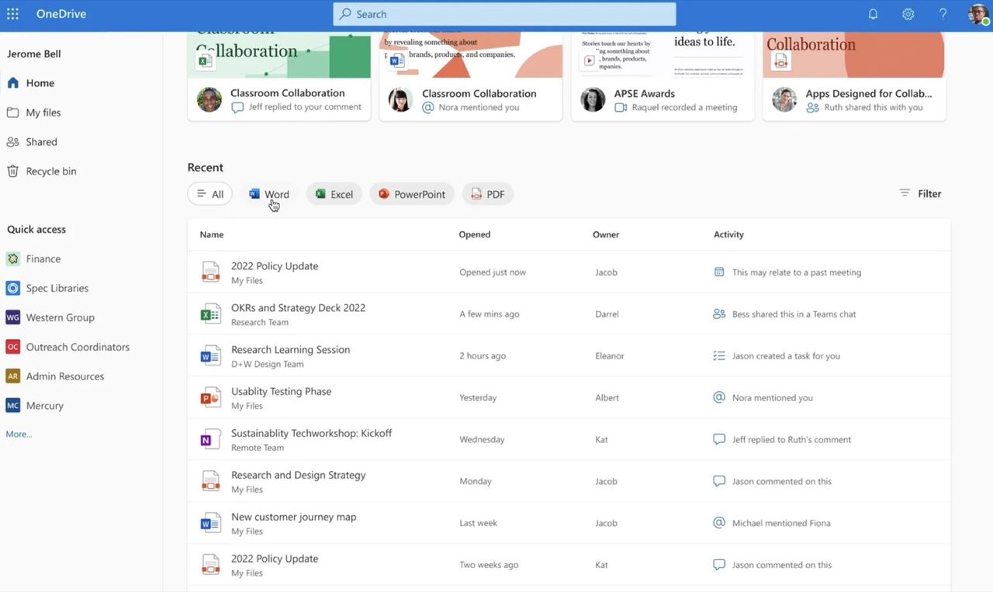Viewport: 993px width, 592px height.
Task: Open the Excel file OKRs and Strategy Deck 2022
Action: click(x=298, y=307)
